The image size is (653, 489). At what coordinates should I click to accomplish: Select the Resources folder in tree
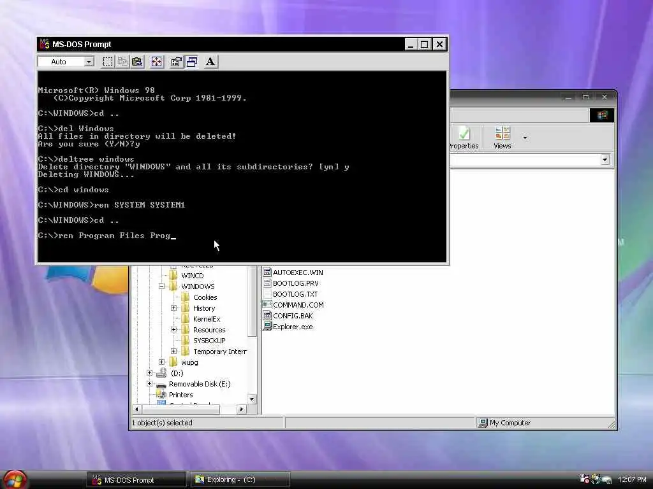(x=209, y=330)
